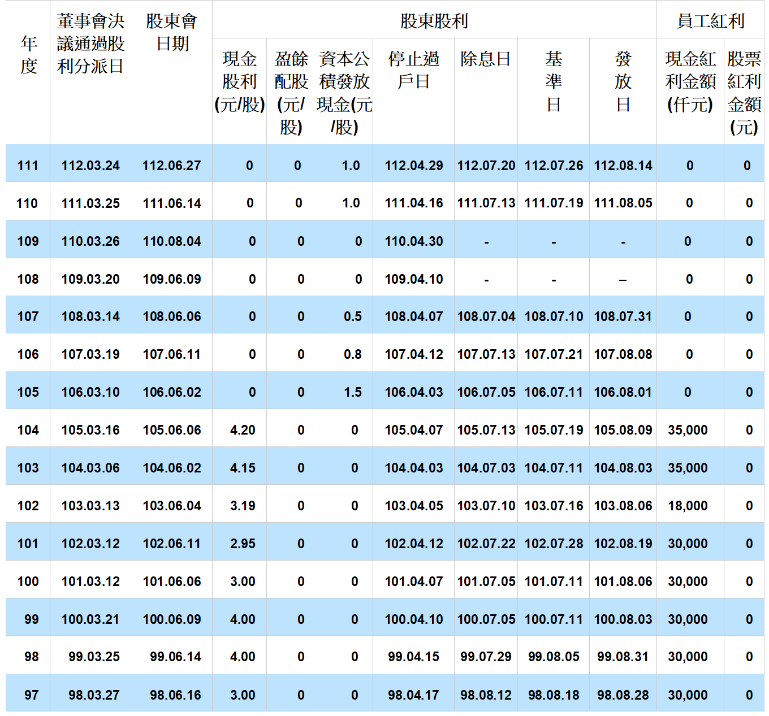
Task: Select ex-dividend date 108.07.04
Action: (486, 316)
